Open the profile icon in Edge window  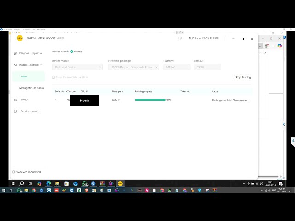(x=266, y=46)
